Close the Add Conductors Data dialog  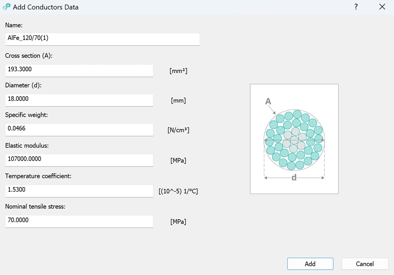(382, 7)
